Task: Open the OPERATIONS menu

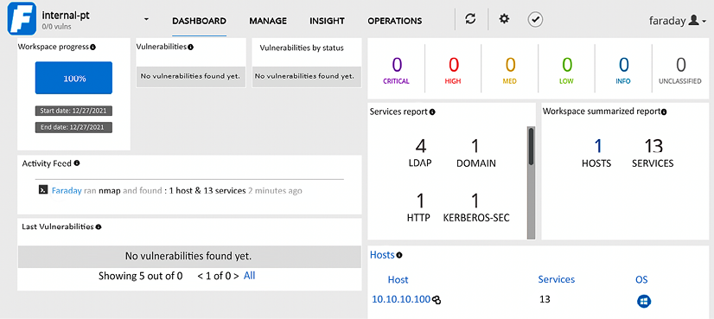Action: [x=395, y=21]
